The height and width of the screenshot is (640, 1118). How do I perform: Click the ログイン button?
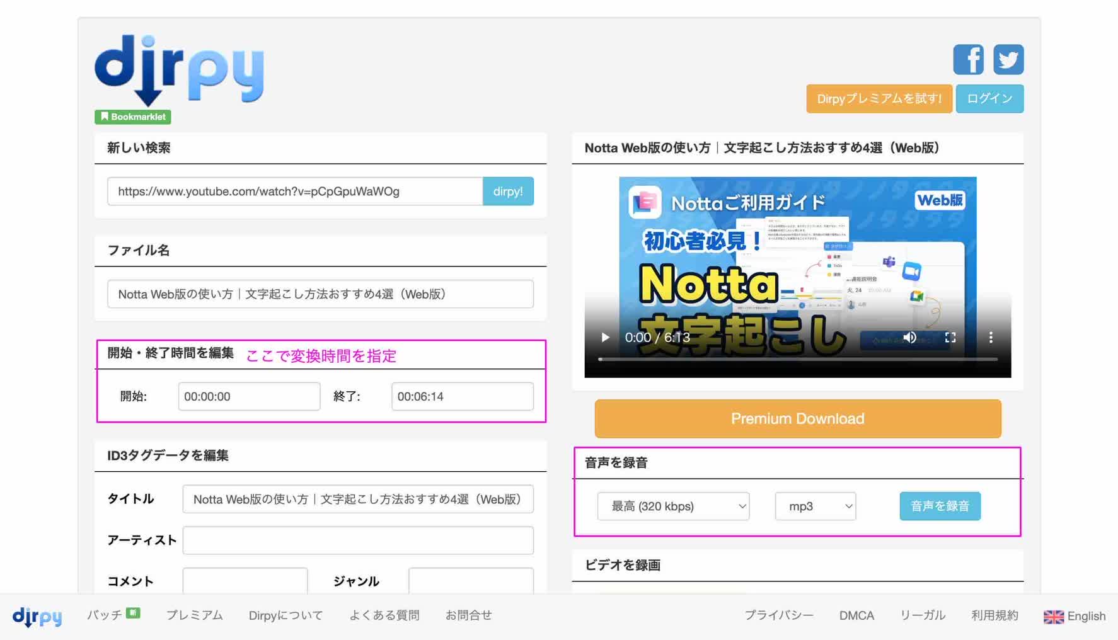coord(989,99)
